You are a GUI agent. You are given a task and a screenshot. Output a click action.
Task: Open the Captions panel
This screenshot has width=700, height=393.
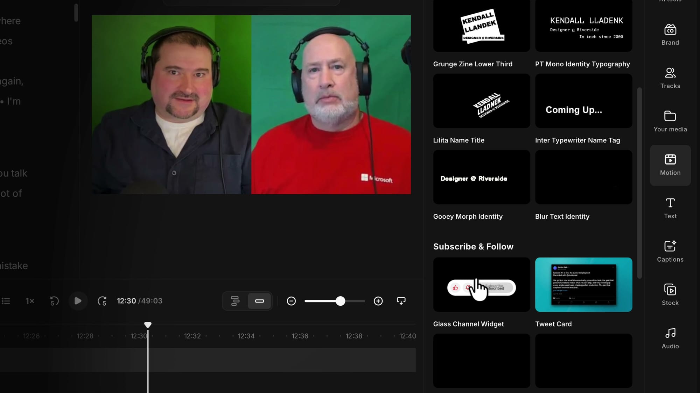pyautogui.click(x=670, y=252)
